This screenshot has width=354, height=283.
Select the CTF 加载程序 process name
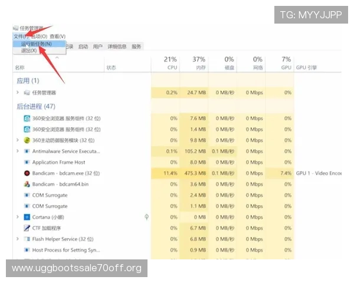(x=47, y=228)
